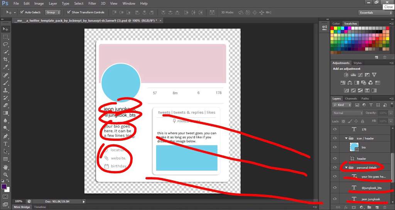Select the Zoom tool
This screenshot has width=395, height=210.
click(x=5, y=174)
